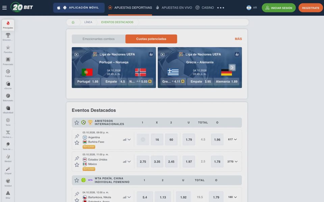Image resolution: width=324 pixels, height=202 pixels.
Task: Expand markets chevron beside Estados Unidos match
Action: 129,162
